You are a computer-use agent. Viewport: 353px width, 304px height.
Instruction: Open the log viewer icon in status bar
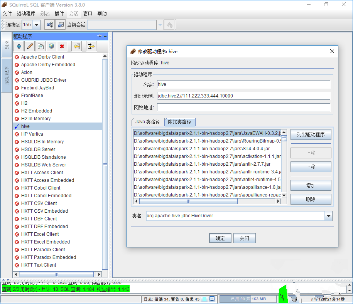tap(212, 299)
